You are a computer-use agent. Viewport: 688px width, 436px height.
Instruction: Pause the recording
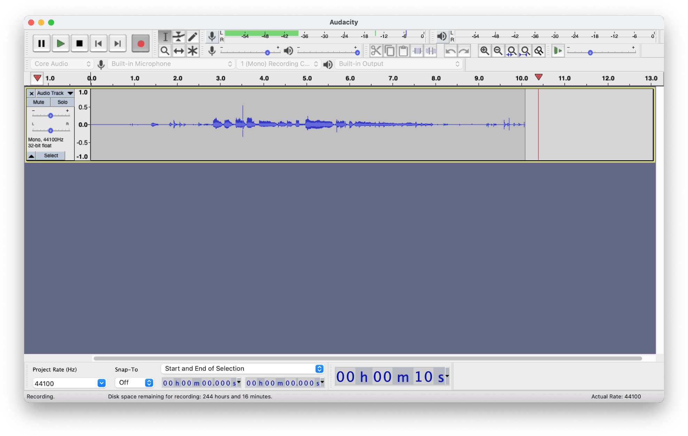coord(41,43)
